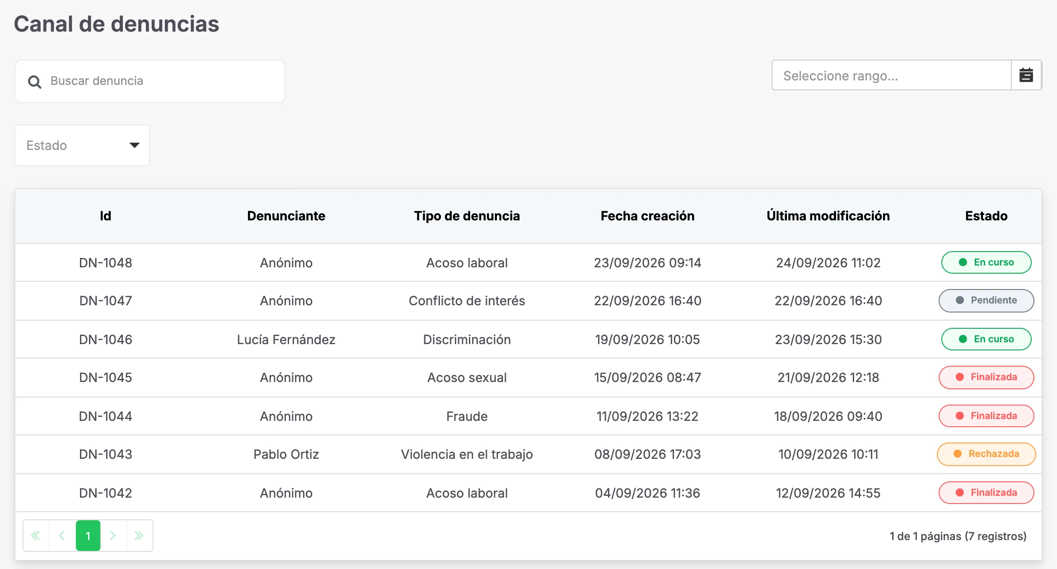Click modification date 12/09/2026 14:55
Viewport: 1057px width, 569px height.
[x=828, y=493]
